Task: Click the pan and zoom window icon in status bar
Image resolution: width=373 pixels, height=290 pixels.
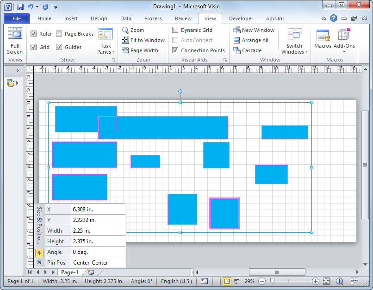Action: click(x=339, y=281)
